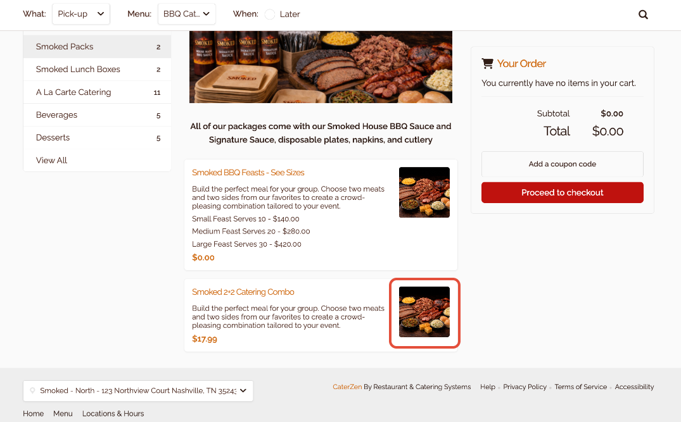This screenshot has height=422, width=681.
Task: Click Proceed to checkout button
Action: click(563, 192)
